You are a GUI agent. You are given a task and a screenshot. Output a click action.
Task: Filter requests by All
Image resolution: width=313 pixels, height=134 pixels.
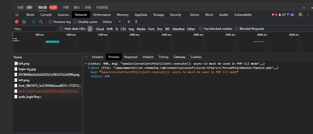pyautogui.click(x=90, y=29)
